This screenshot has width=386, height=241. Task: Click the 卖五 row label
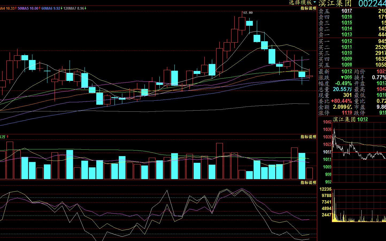(x=324, y=11)
